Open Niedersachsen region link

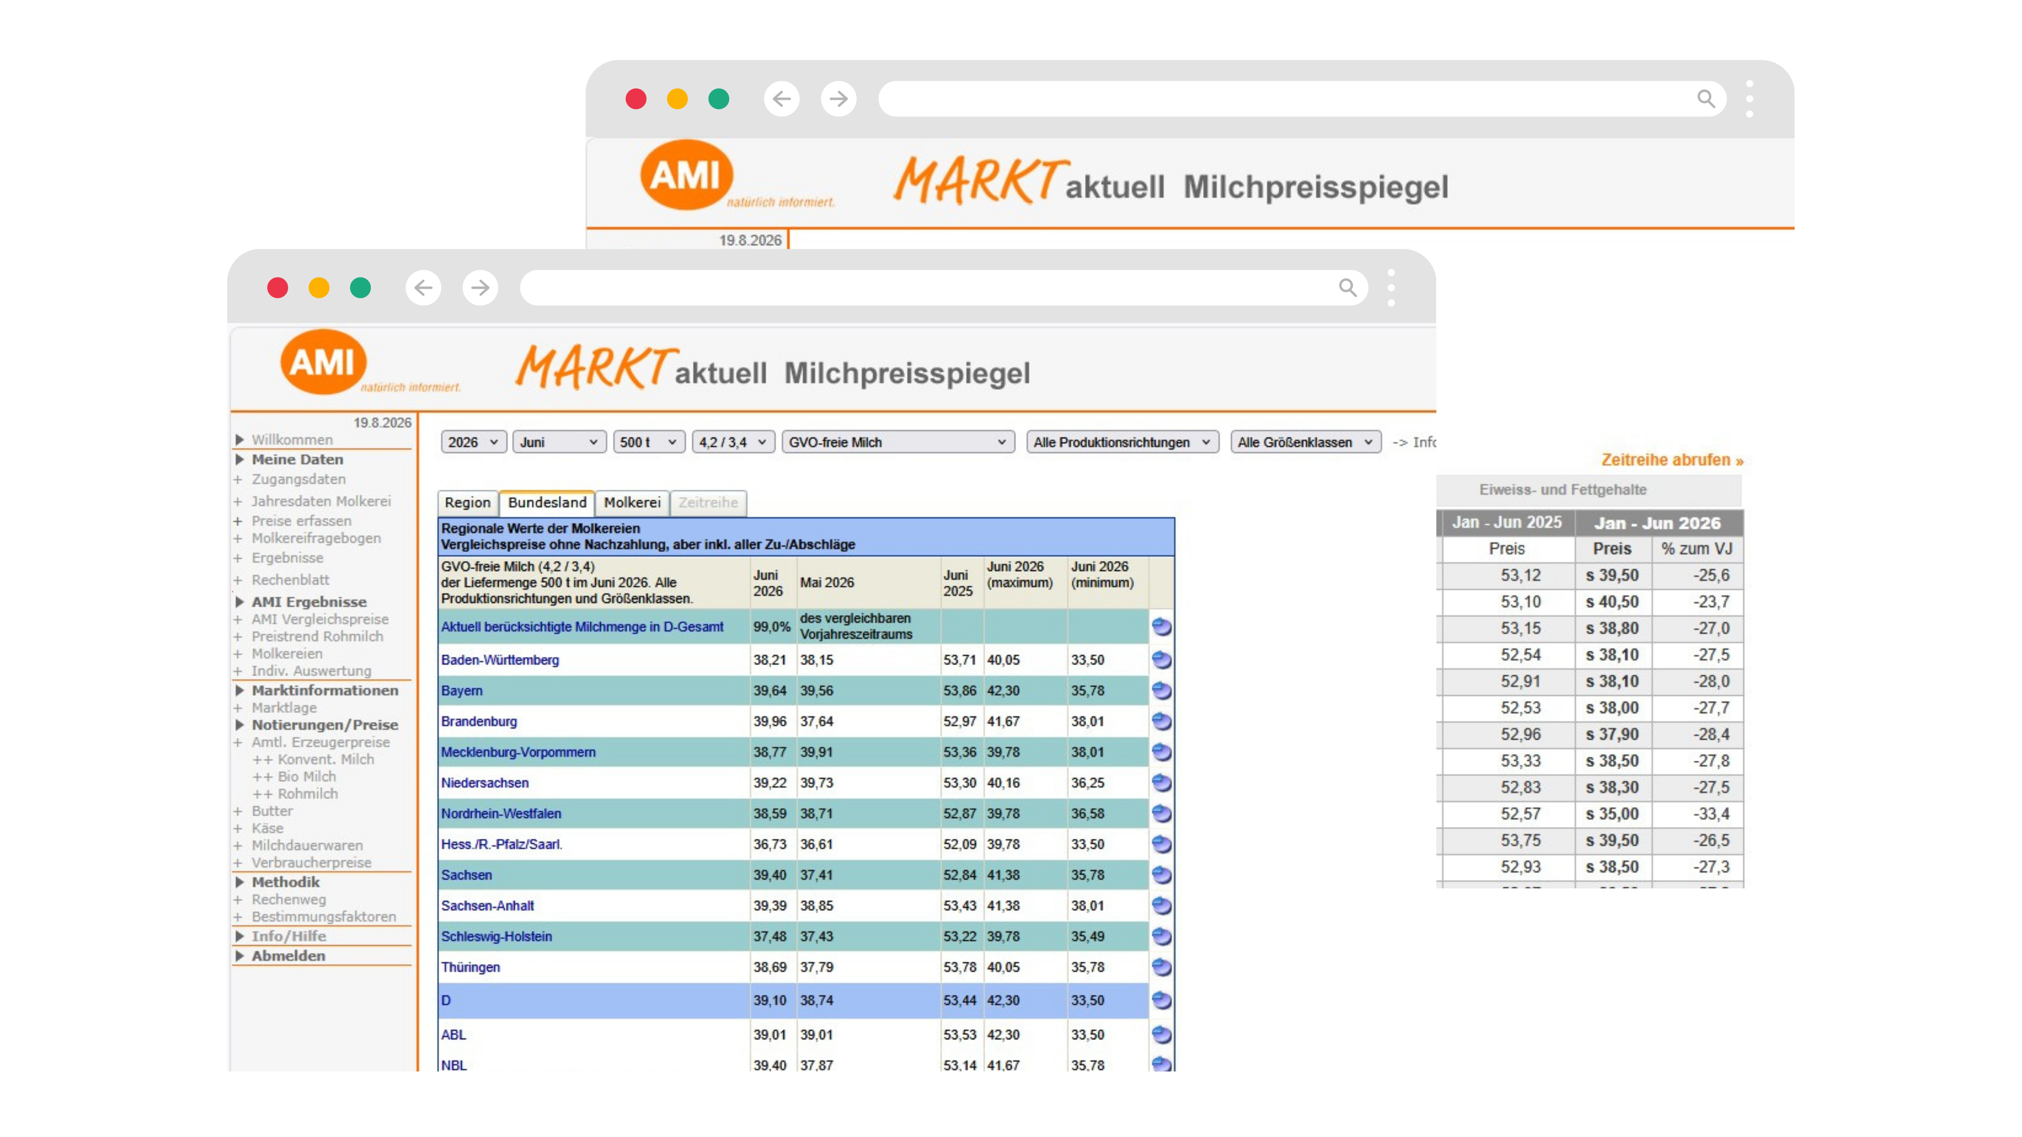click(485, 783)
